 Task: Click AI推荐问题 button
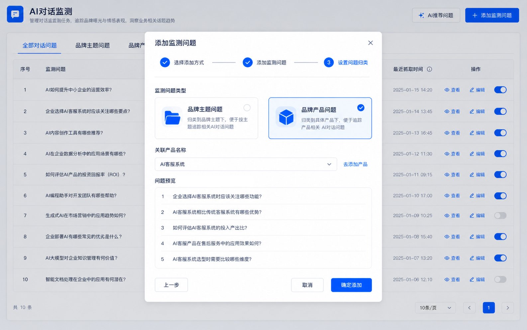(436, 15)
